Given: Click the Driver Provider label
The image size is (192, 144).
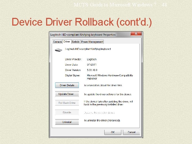Looking at the screenshot, I should [x=73, y=59].
